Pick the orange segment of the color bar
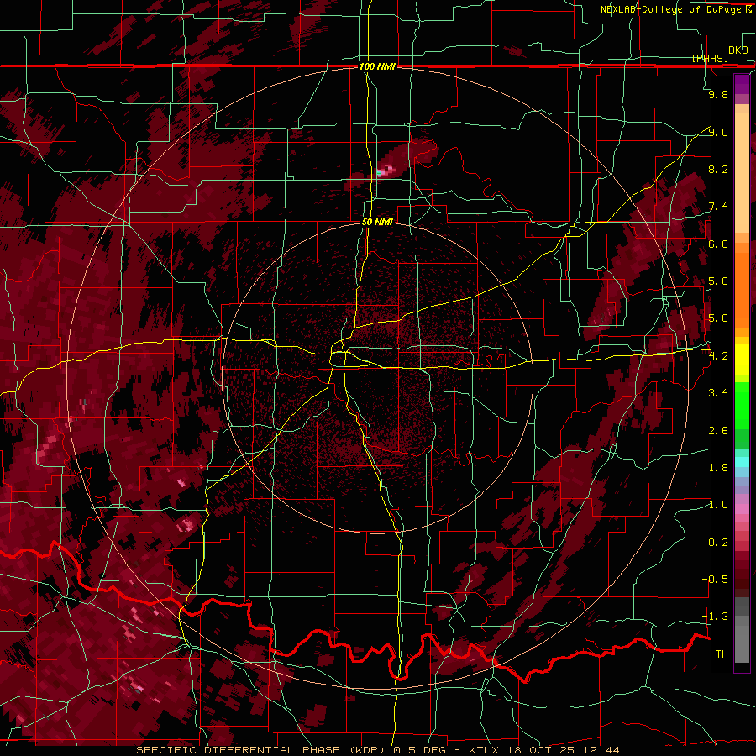756x756 pixels. coord(742,286)
